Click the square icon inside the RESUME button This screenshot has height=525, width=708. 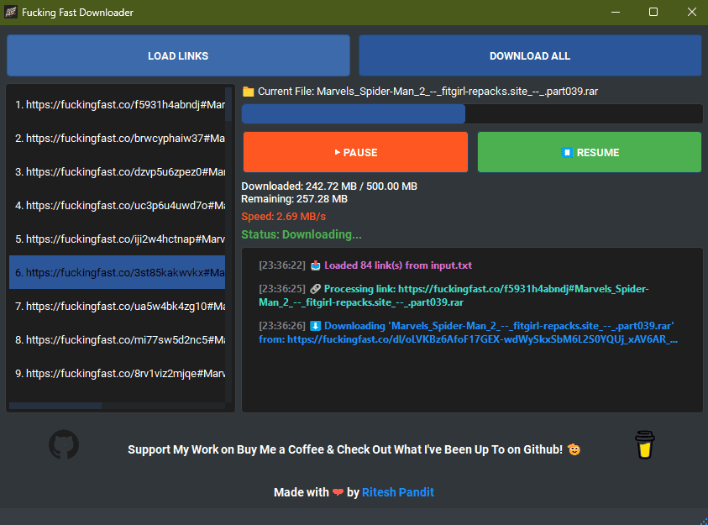click(x=565, y=152)
